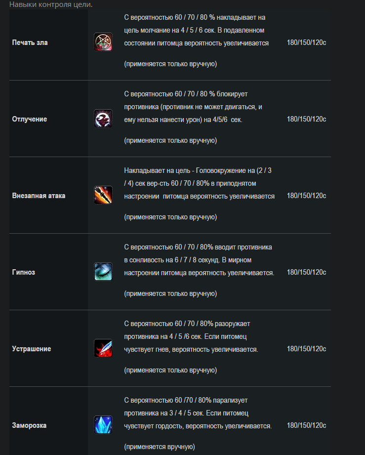
Task: Select the Заморозка skill name
Action: pyautogui.click(x=29, y=425)
